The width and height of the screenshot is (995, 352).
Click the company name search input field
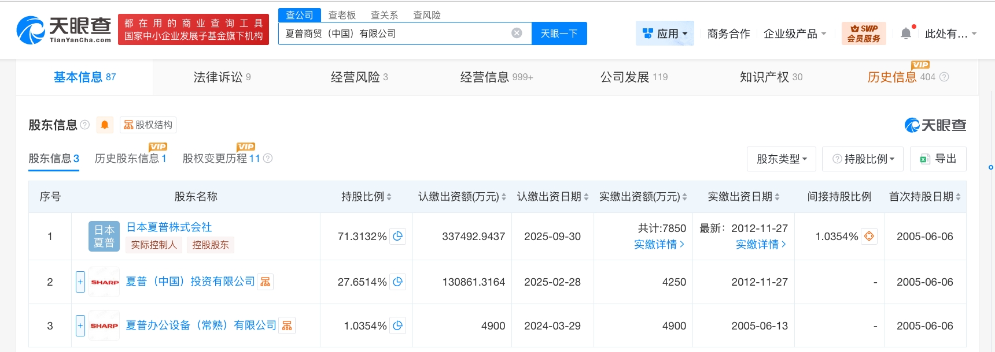coord(393,33)
